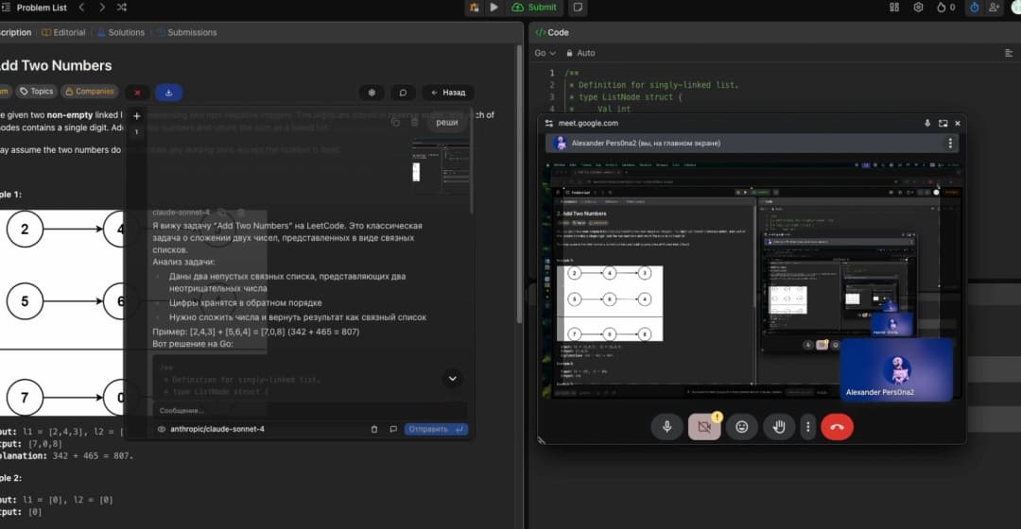This screenshot has height=529, width=1021.
Task: Open LeetCode settings gear
Action: 918,8
